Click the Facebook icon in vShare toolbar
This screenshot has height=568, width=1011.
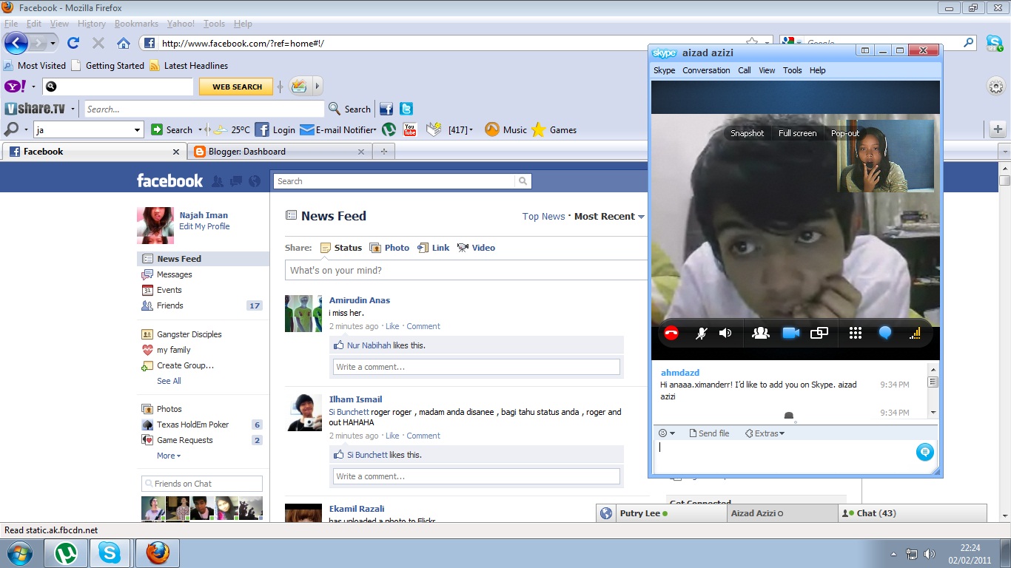(x=386, y=109)
